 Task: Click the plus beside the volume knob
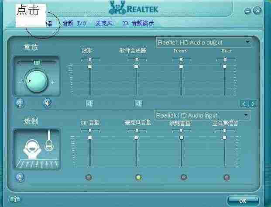click(x=53, y=82)
